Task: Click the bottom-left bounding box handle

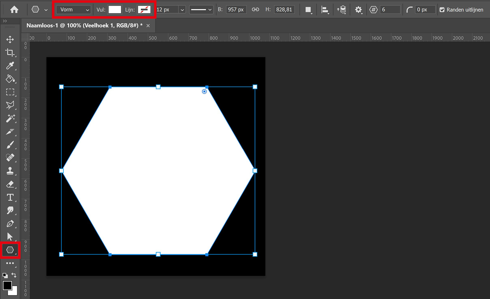Action: 61,254
